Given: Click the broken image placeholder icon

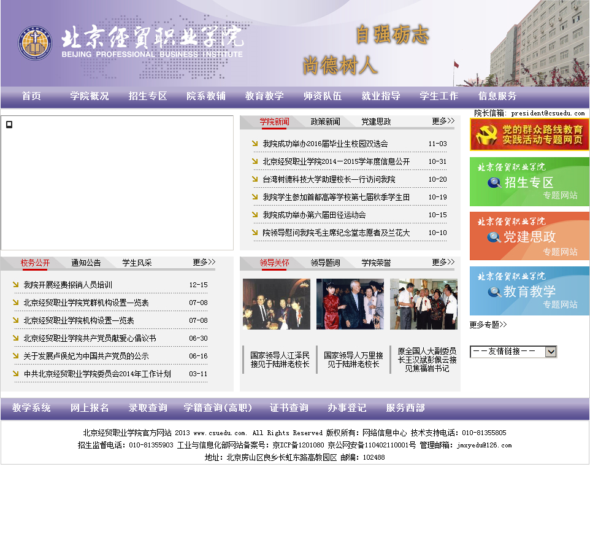Looking at the screenshot, I should [x=9, y=124].
